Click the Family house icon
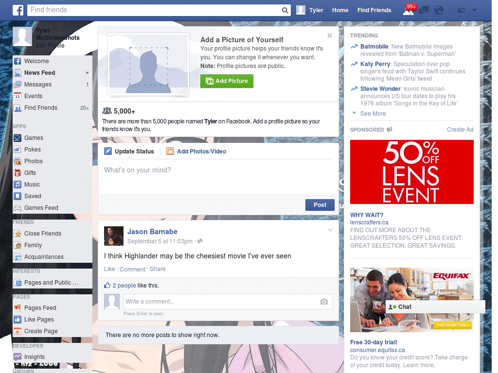Image resolution: width=498 pixels, height=373 pixels. coord(18,245)
